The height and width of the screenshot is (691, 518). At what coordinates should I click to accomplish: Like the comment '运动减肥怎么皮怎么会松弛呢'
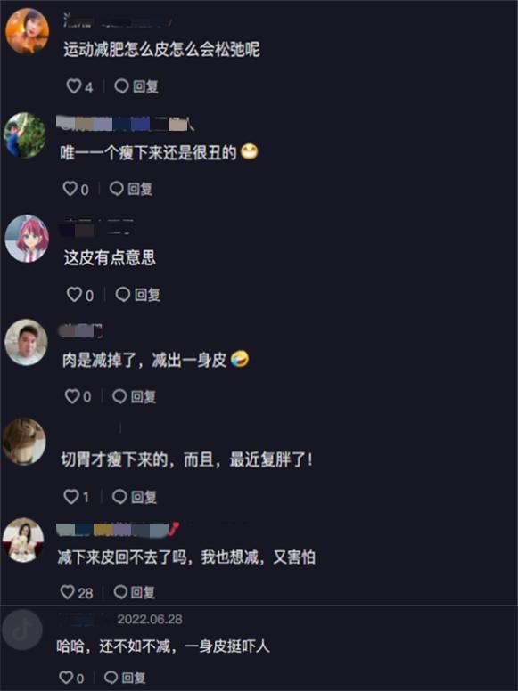[79, 86]
